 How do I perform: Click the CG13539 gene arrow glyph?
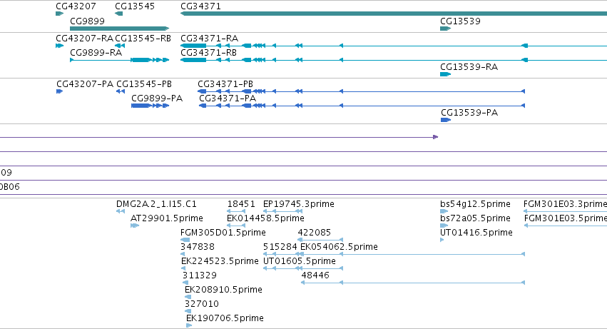446,29
